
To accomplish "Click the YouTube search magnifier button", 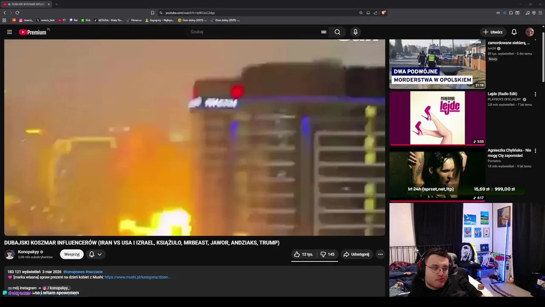I will click(x=337, y=32).
